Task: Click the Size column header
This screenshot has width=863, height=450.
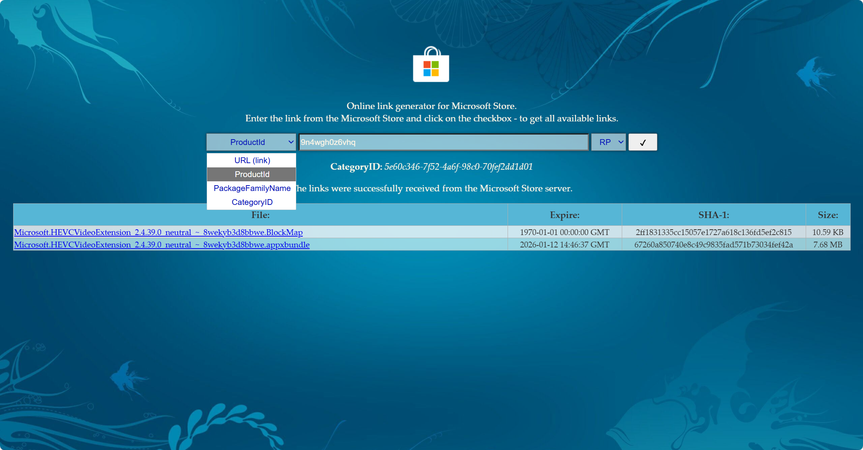Action: point(828,215)
